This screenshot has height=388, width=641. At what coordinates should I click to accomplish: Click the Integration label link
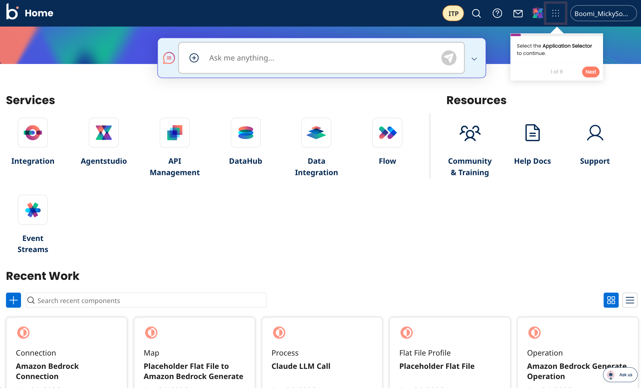(x=33, y=161)
